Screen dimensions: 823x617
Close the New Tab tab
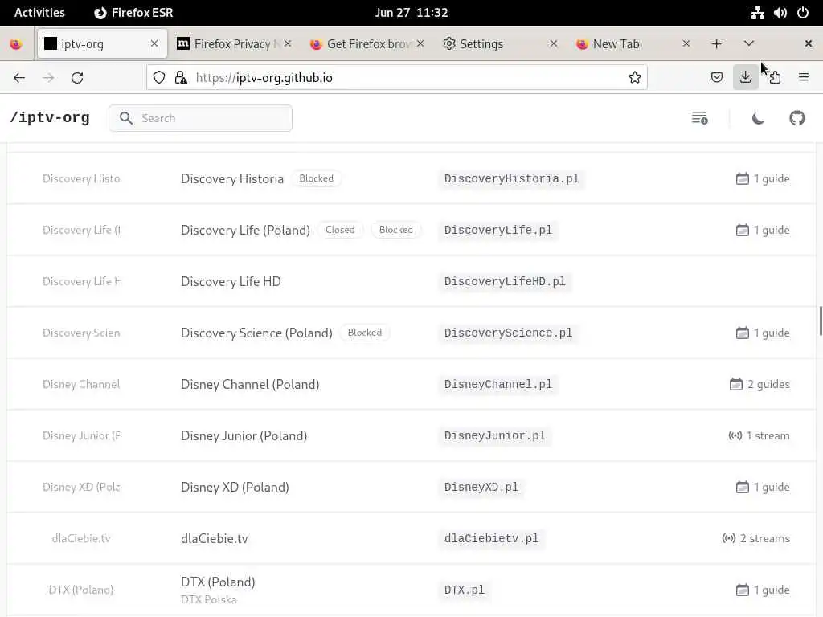686,44
